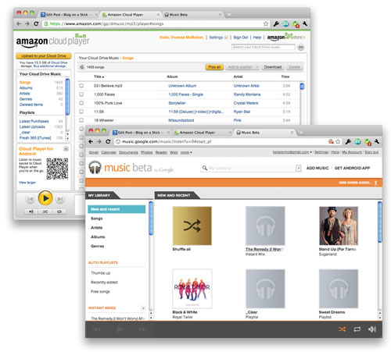Click Music Beta main content scrollbar

click(x=380, y=222)
